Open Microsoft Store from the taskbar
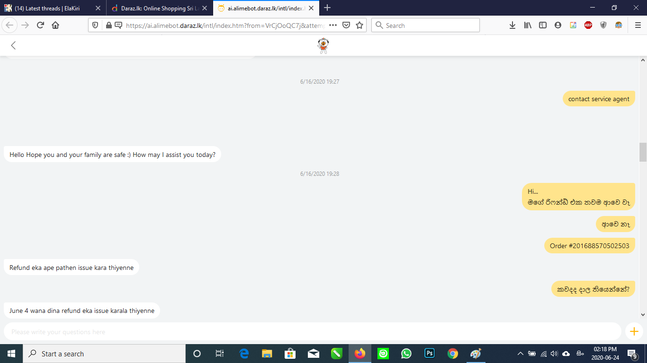Screen dimensions: 647x363 290,354
